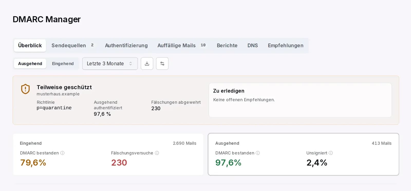The image size is (411, 191).
Task: Go to the Authentifizierung tab
Action: coord(126,46)
